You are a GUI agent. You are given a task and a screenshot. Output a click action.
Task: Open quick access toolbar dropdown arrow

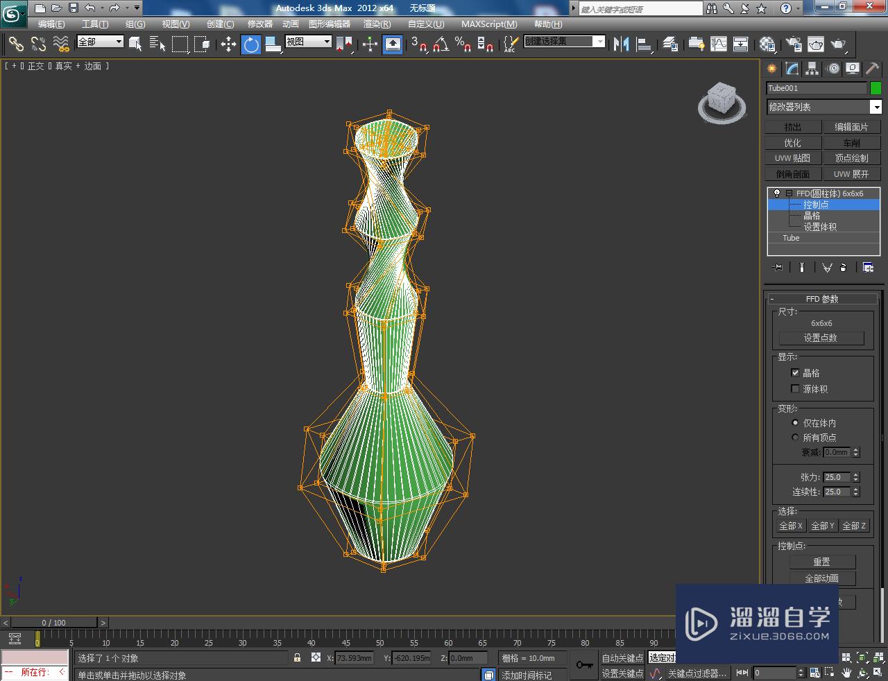coord(137,8)
